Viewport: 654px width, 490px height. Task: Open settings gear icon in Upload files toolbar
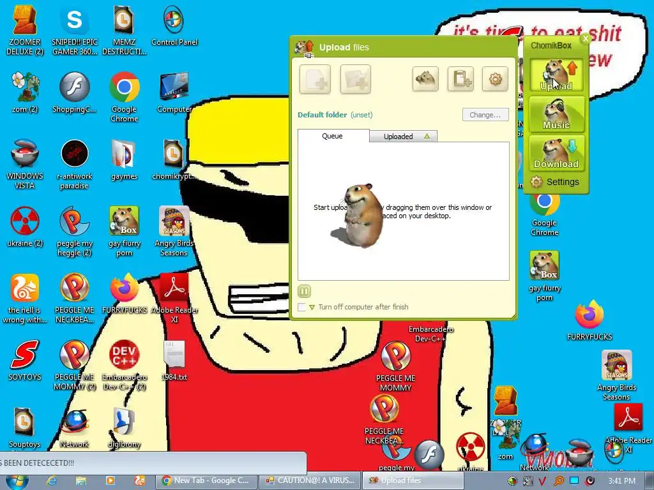495,78
